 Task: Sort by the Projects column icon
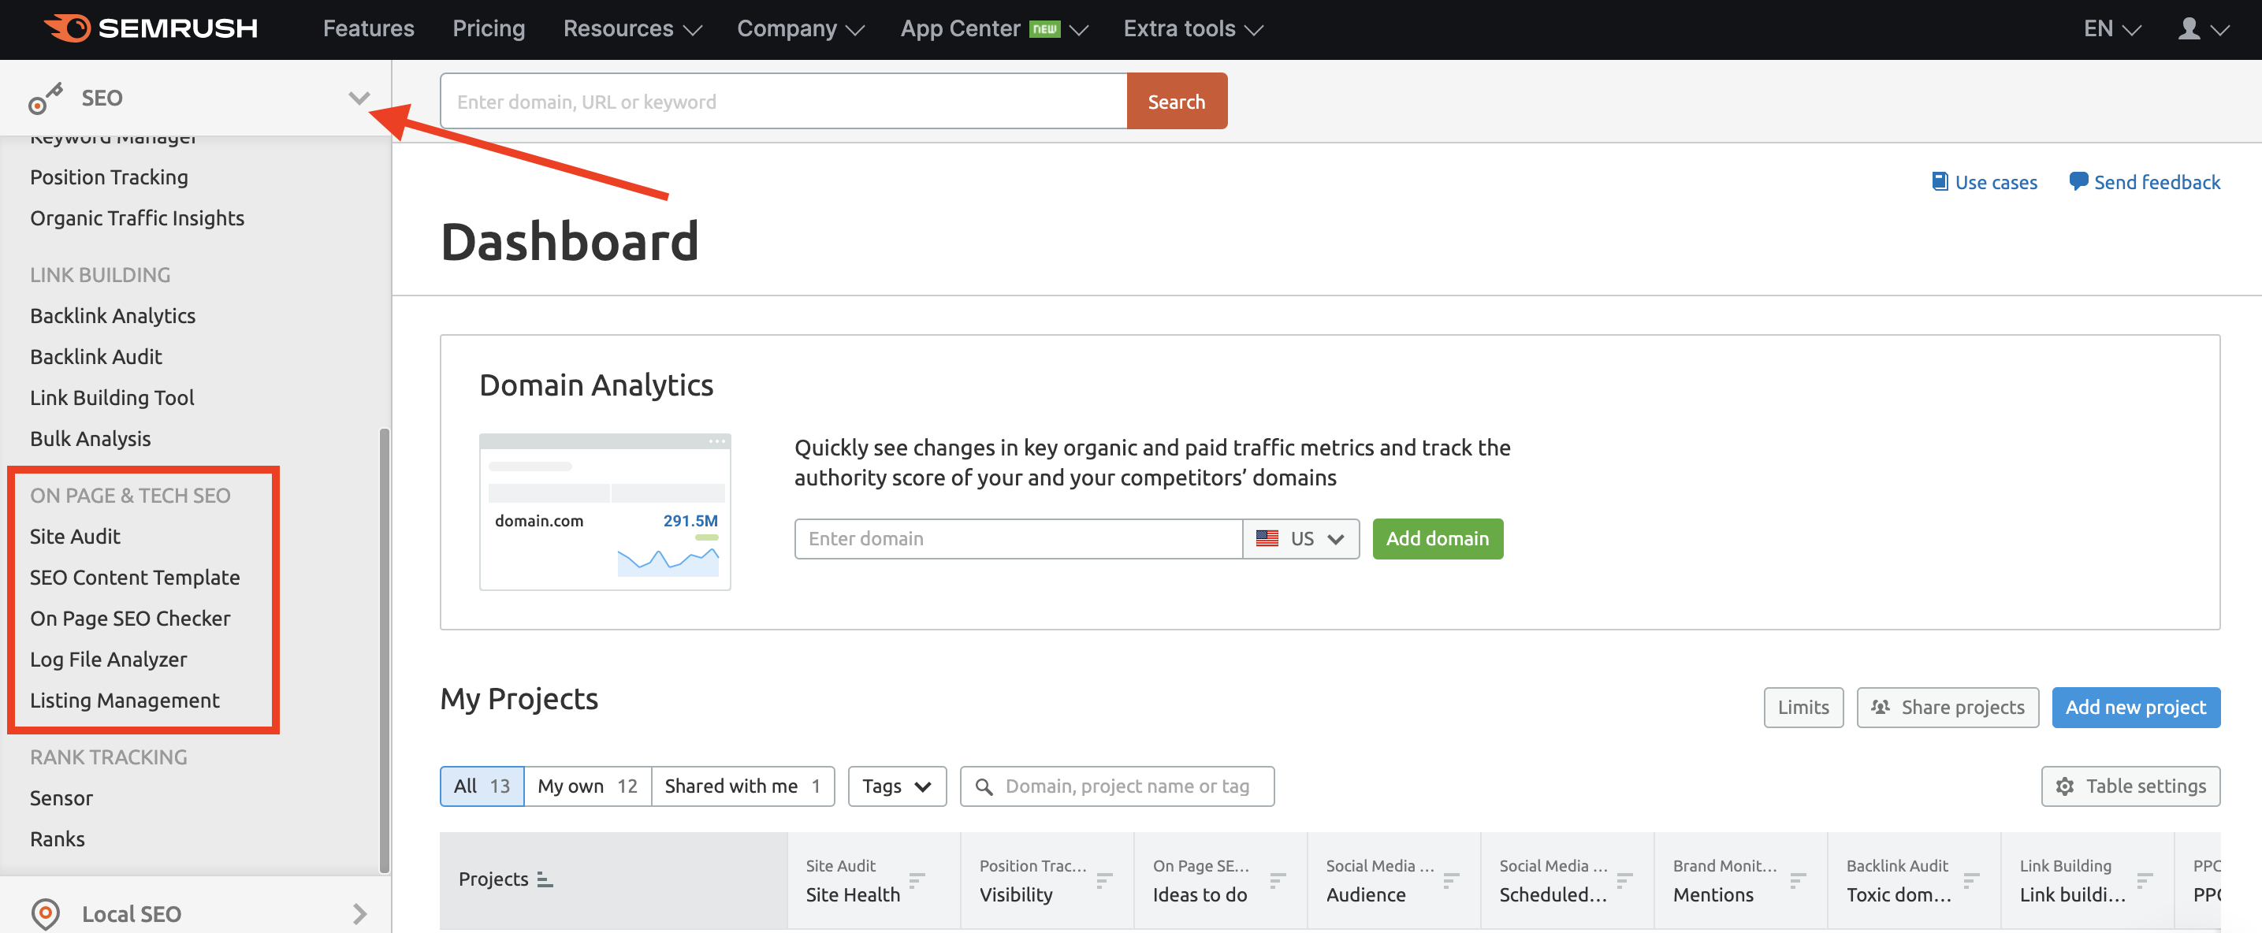(x=545, y=879)
